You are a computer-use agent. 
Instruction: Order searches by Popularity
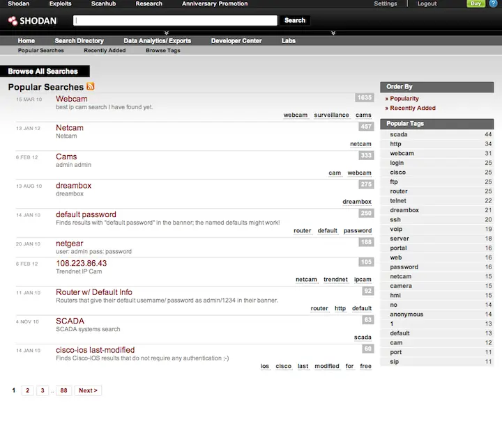[x=404, y=99]
